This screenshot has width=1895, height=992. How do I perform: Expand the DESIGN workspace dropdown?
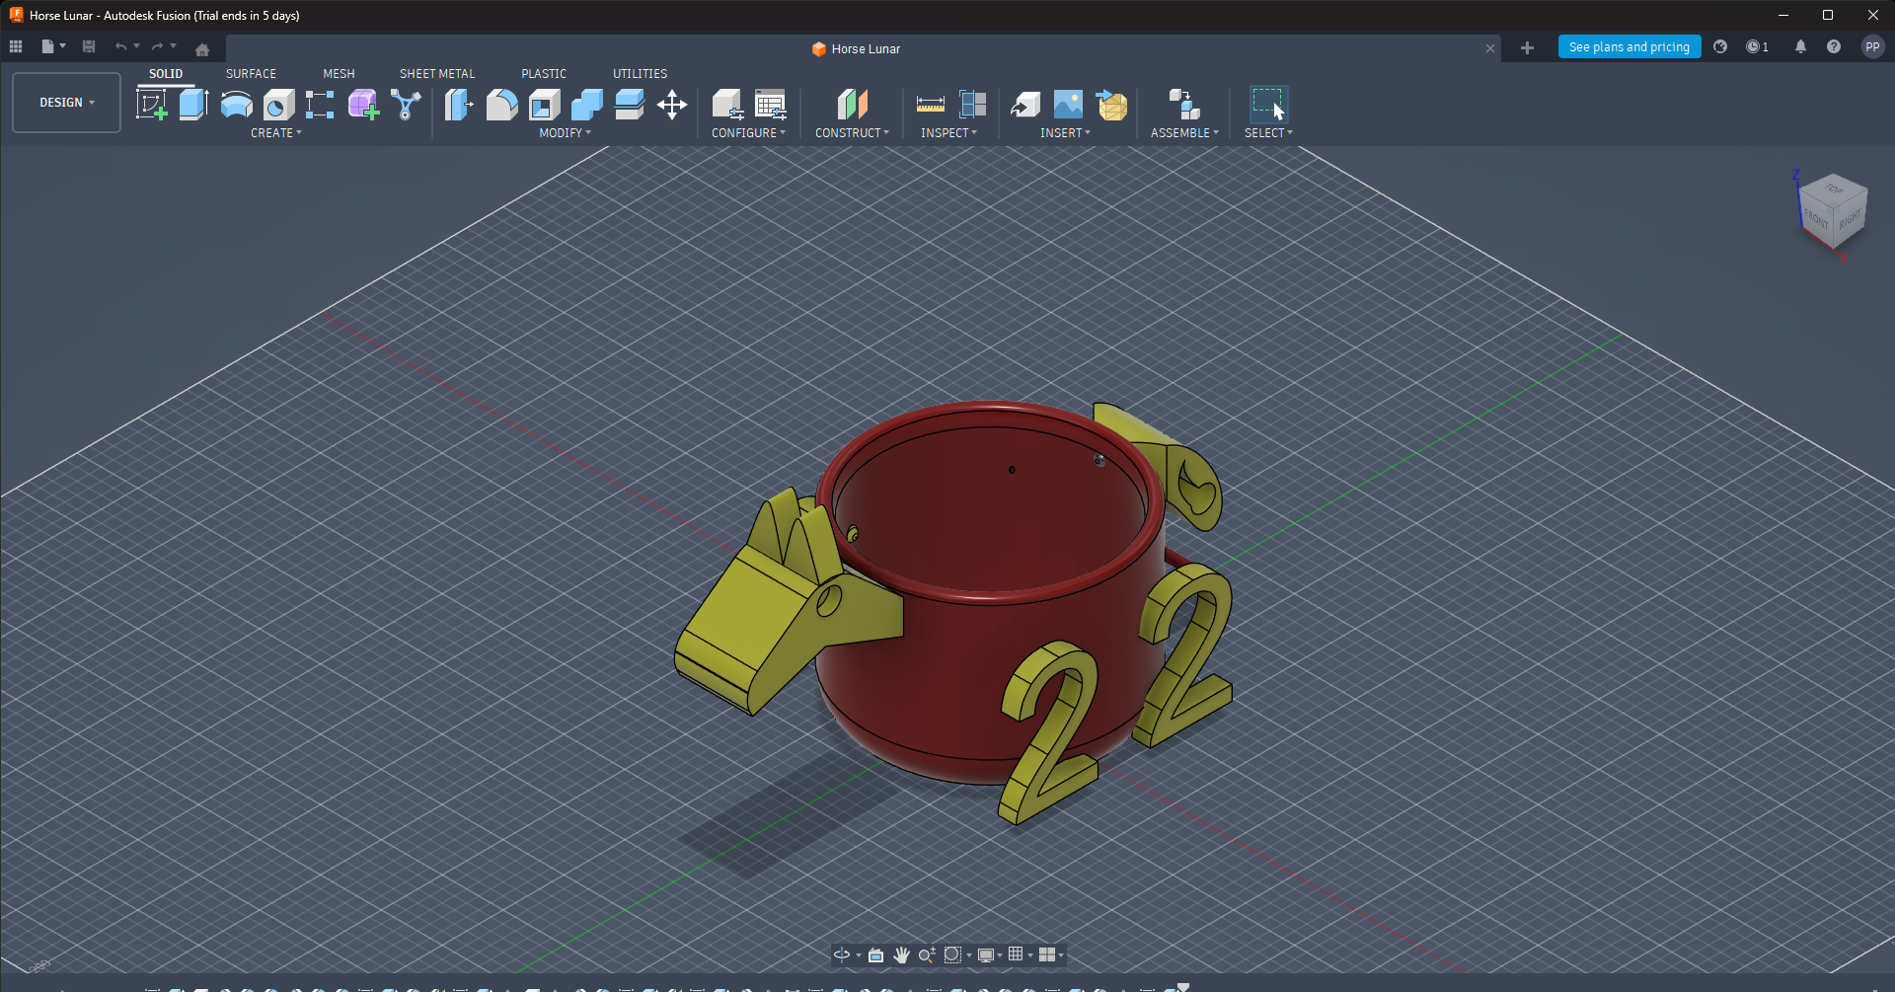click(67, 103)
